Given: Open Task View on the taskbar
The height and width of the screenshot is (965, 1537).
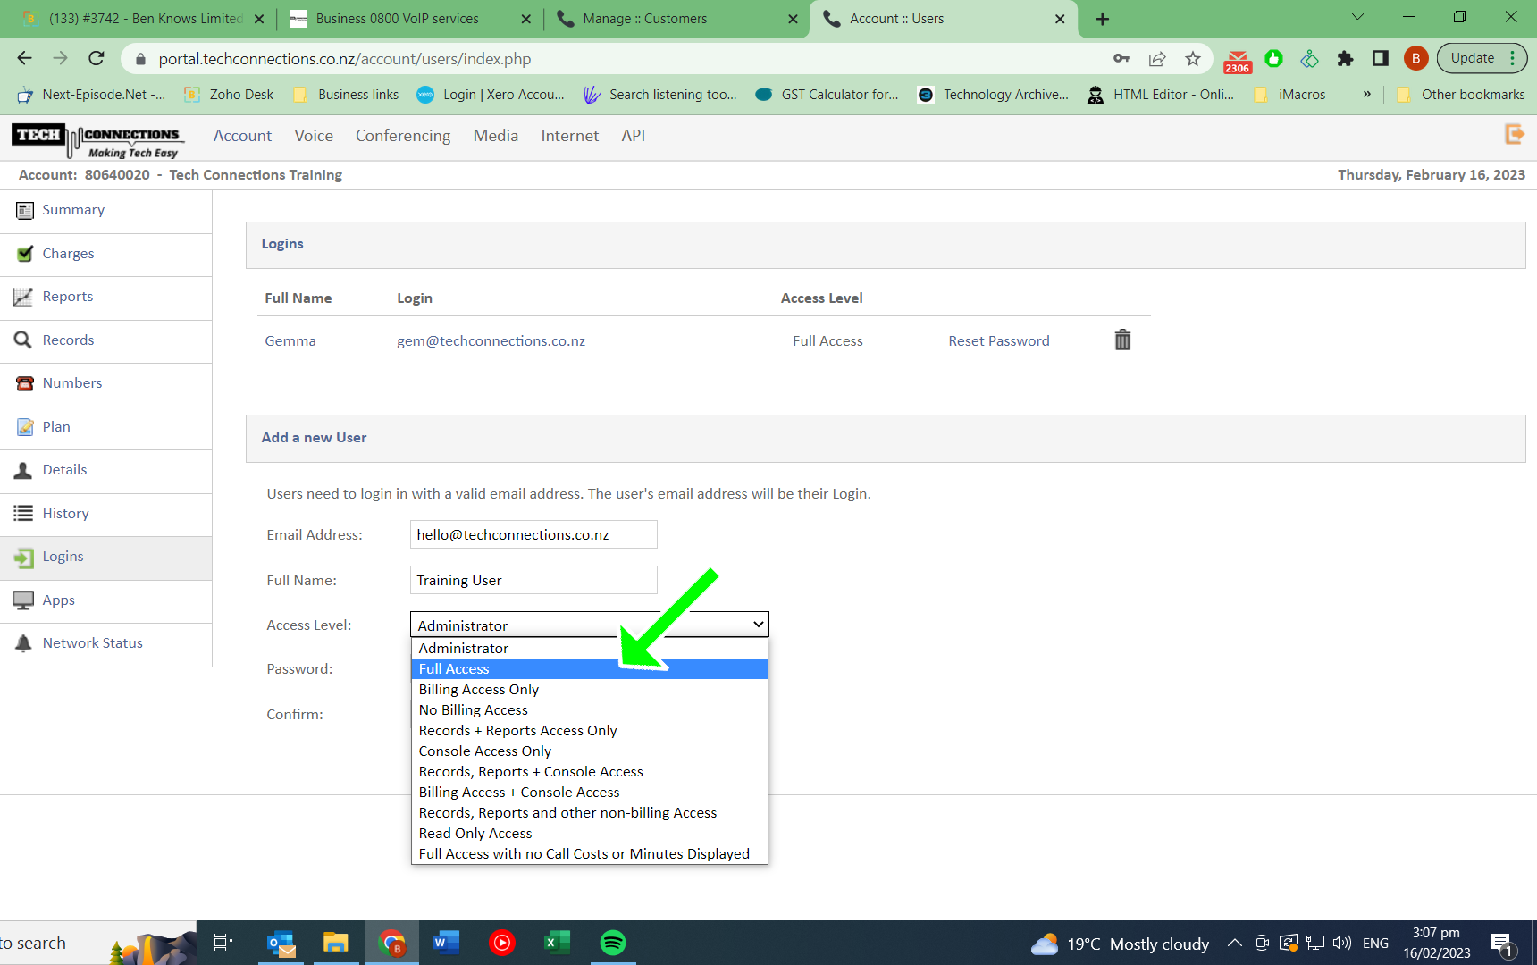Looking at the screenshot, I should click(x=223, y=943).
